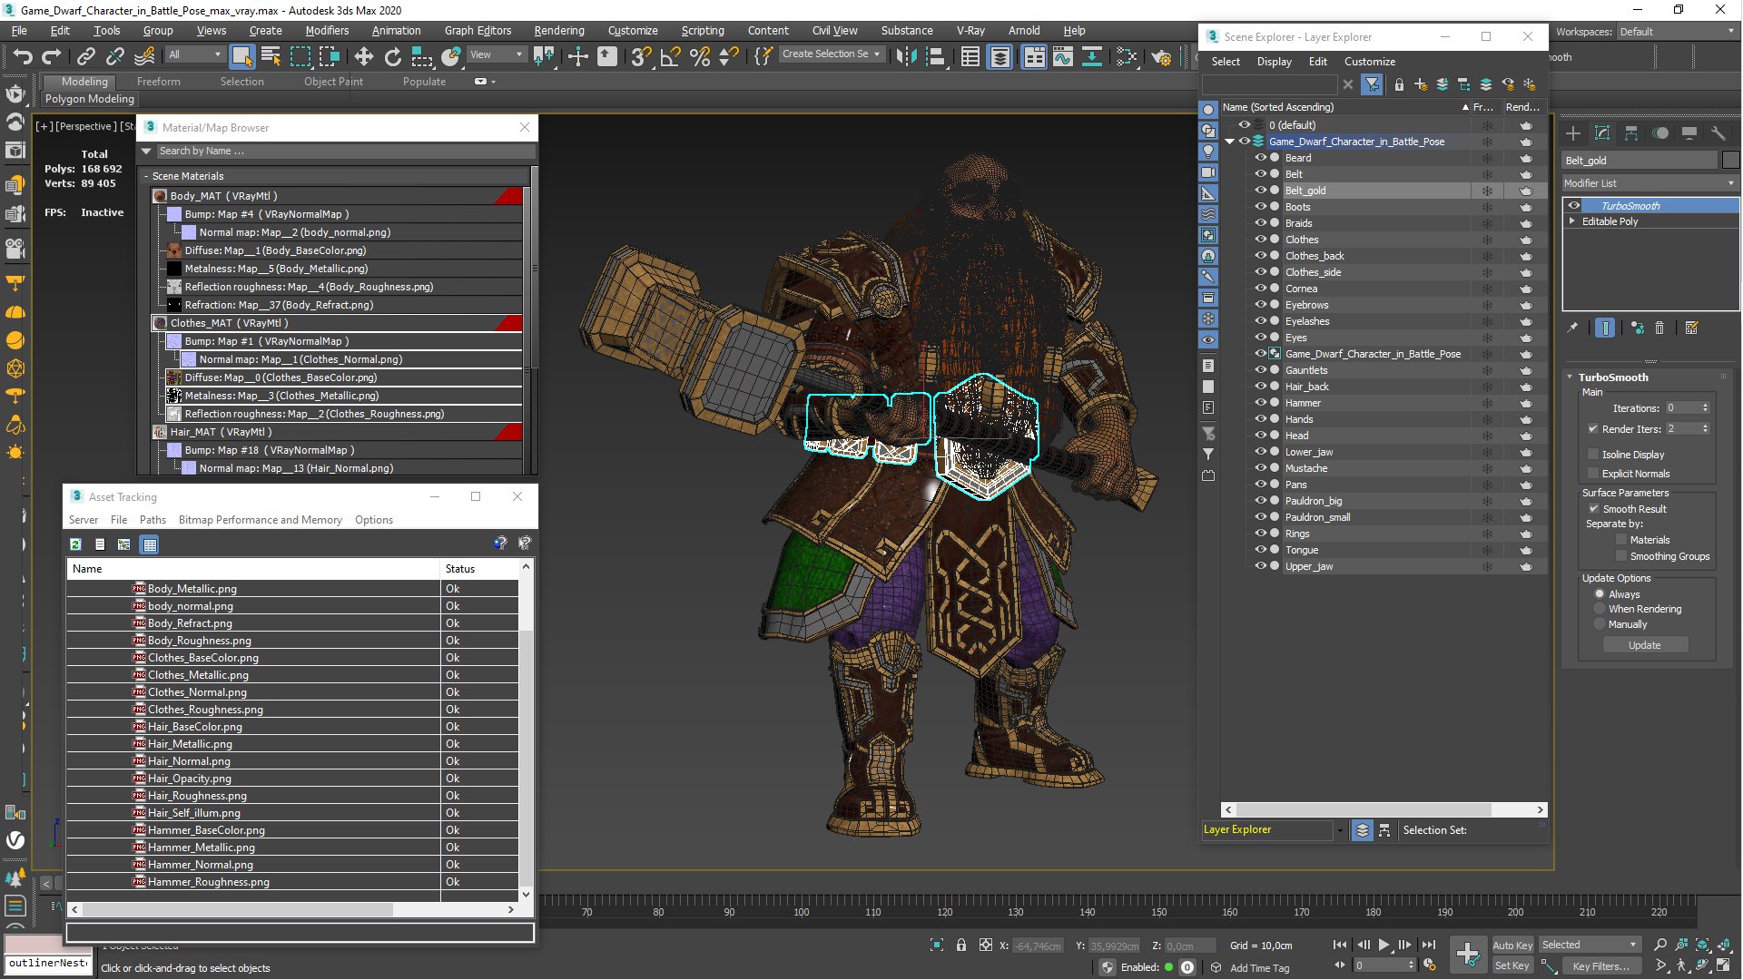Open Render Setup teapot icon
Screen dimensions: 1743x980
coord(1161,56)
